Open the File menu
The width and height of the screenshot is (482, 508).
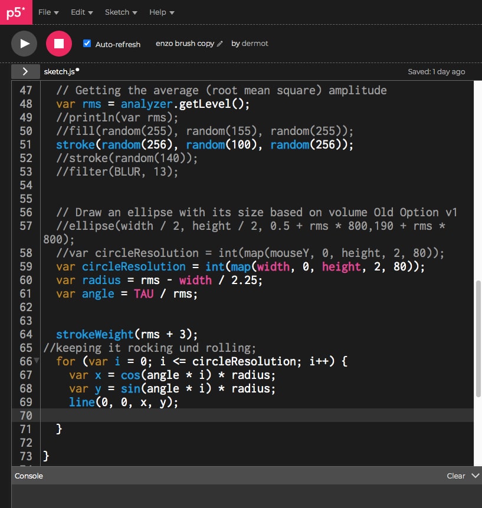[x=48, y=12]
